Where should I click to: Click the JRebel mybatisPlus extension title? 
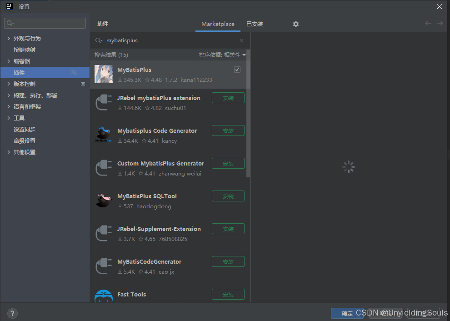coord(159,98)
